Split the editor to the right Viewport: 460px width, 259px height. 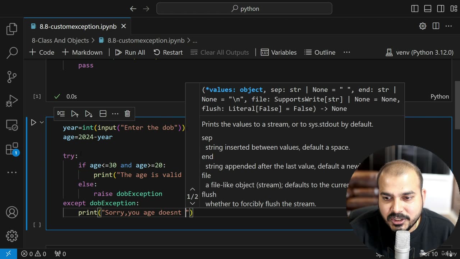[x=436, y=26]
